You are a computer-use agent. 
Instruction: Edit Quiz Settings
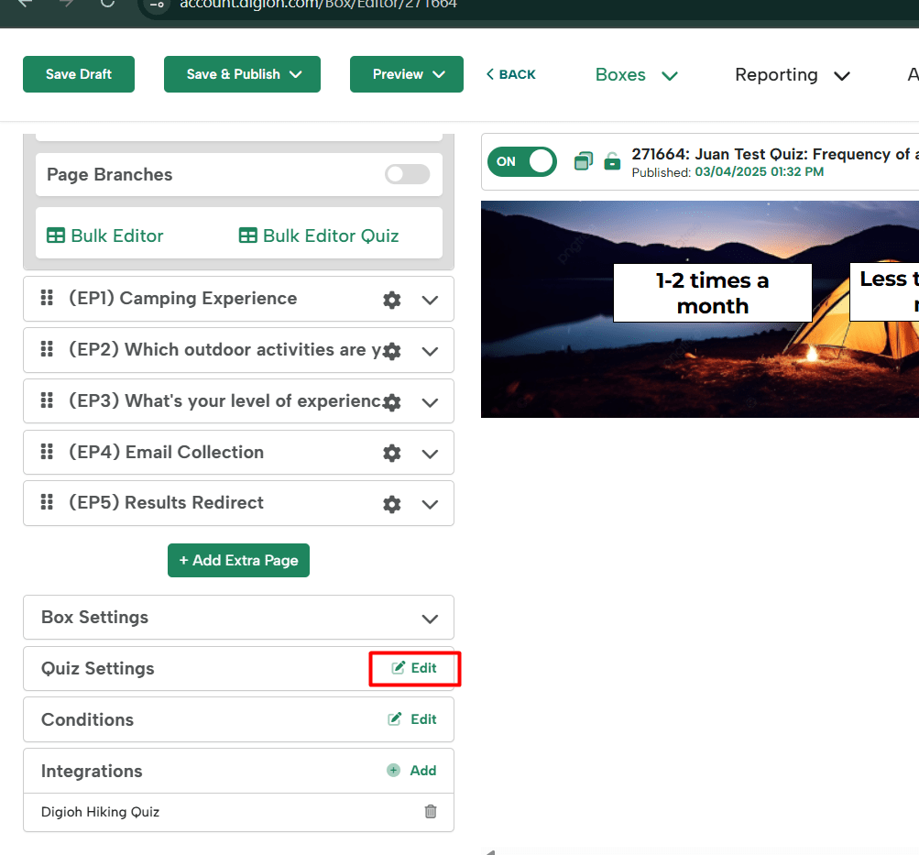pos(414,668)
